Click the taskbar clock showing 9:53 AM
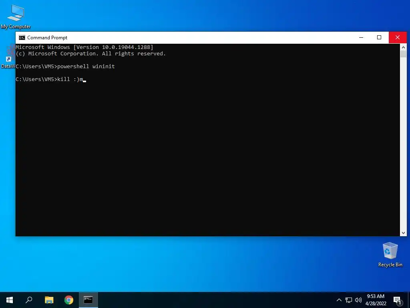Screen dimensions: 410x308 (376, 300)
